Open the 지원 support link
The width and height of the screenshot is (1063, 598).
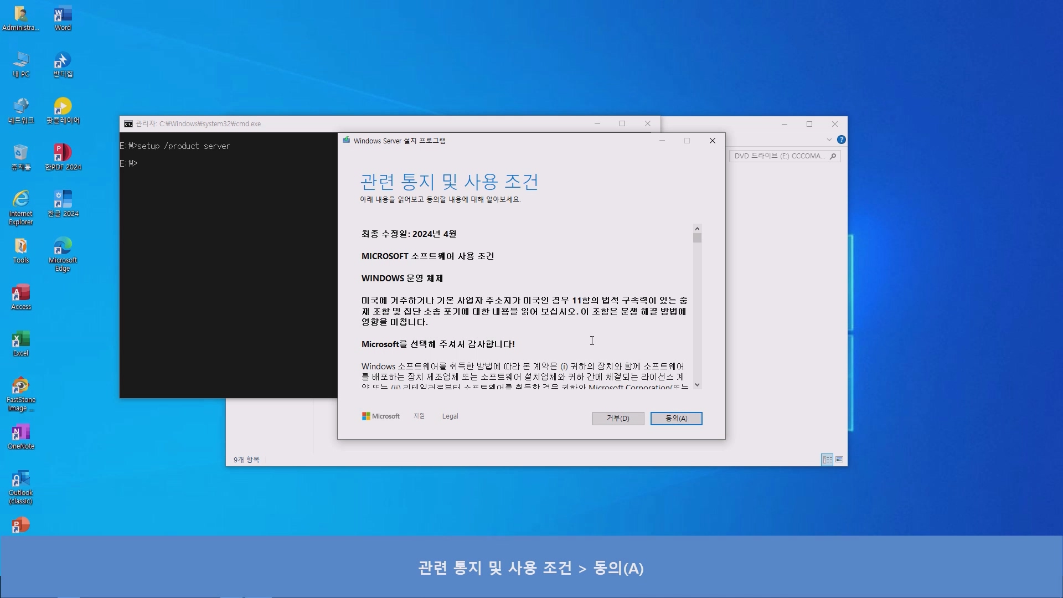click(419, 416)
